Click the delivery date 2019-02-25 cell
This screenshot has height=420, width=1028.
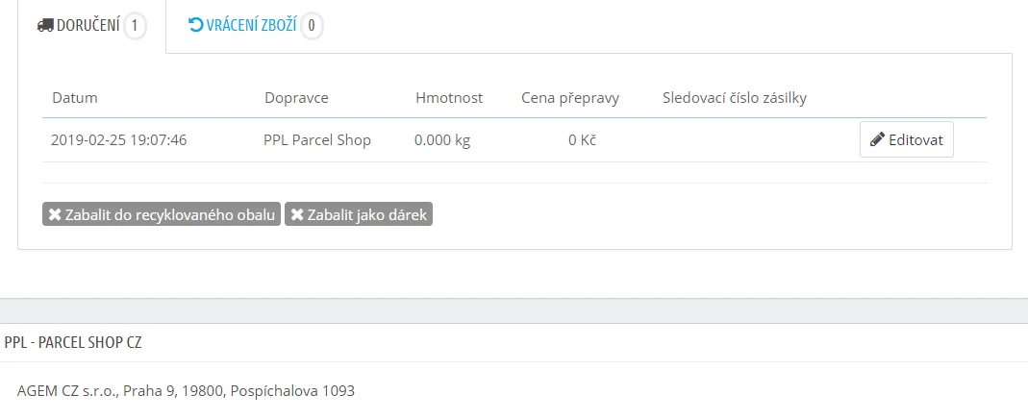(x=119, y=140)
